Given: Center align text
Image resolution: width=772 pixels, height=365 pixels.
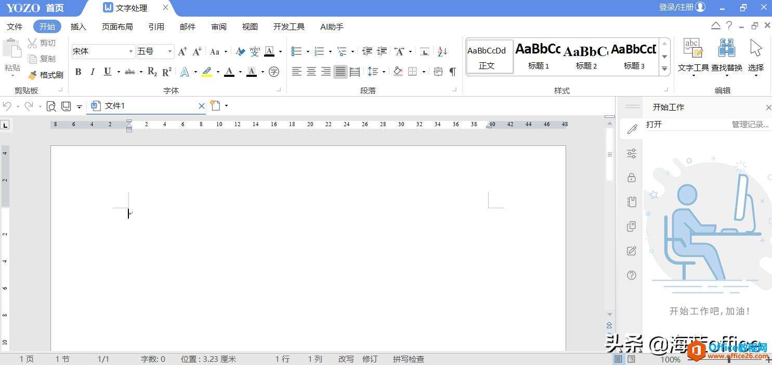Looking at the screenshot, I should tap(311, 72).
